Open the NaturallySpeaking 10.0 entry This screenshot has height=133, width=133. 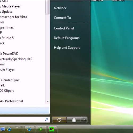16,59
